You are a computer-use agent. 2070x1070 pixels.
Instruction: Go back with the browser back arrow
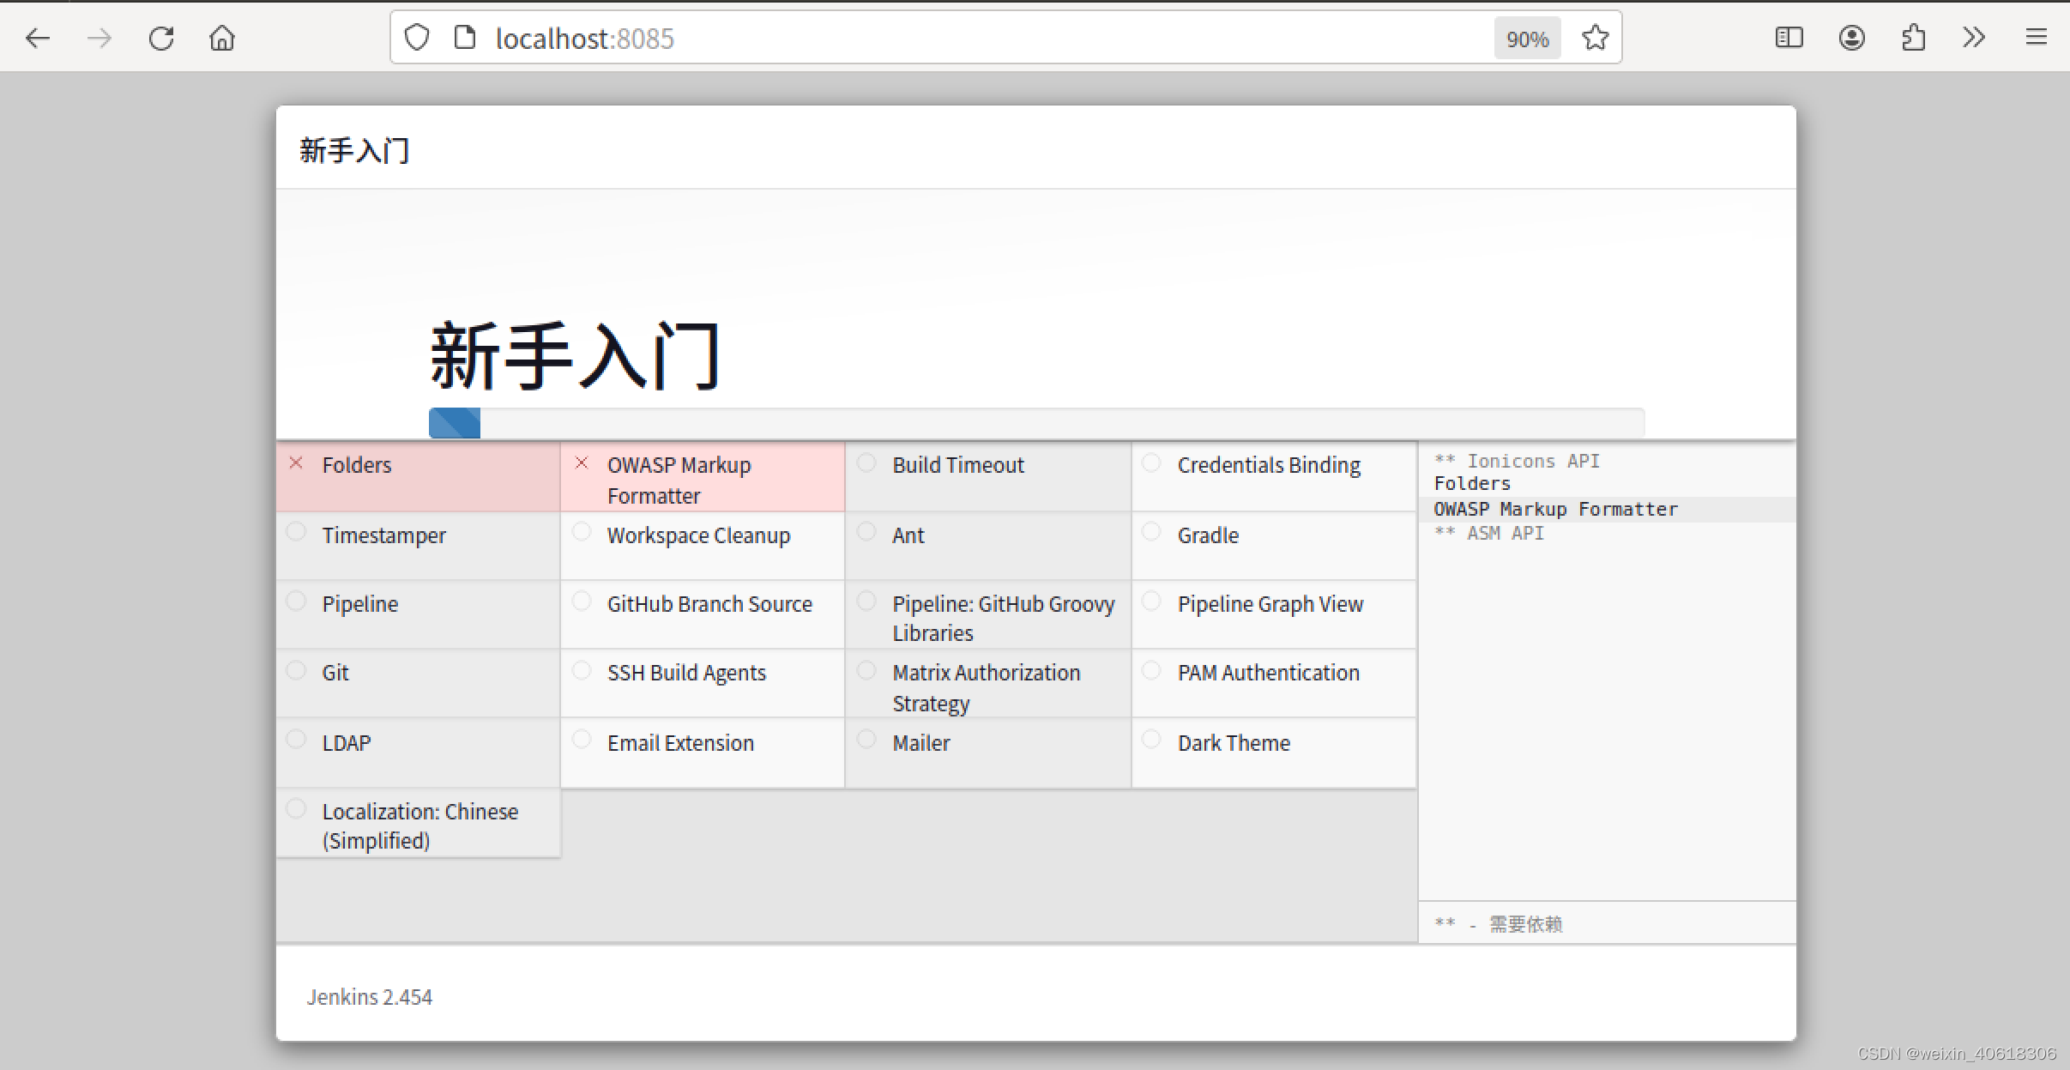point(38,38)
